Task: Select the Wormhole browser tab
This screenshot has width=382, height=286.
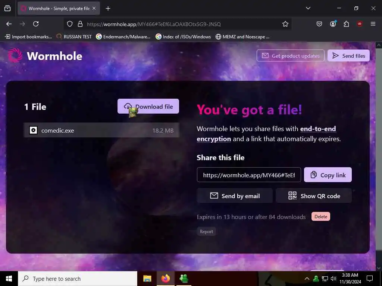Action: (x=59, y=8)
